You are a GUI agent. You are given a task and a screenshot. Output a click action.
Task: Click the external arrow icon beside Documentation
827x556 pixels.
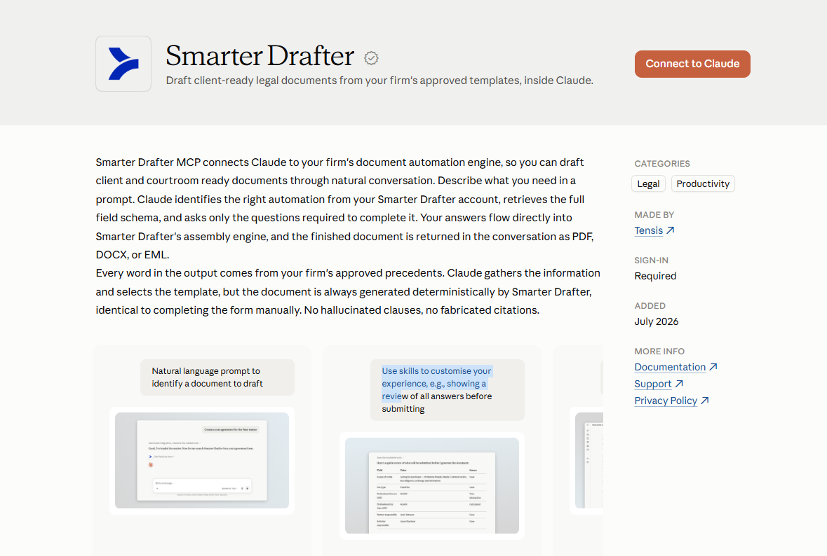[713, 366]
